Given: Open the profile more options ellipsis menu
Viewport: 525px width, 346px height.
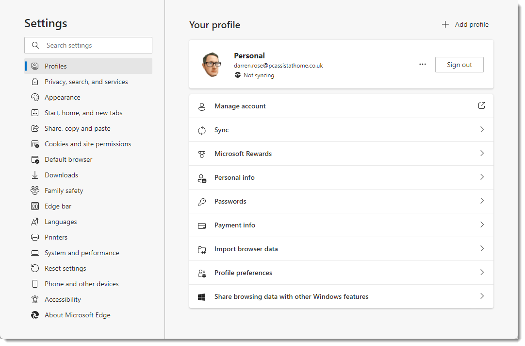Looking at the screenshot, I should 423,64.
